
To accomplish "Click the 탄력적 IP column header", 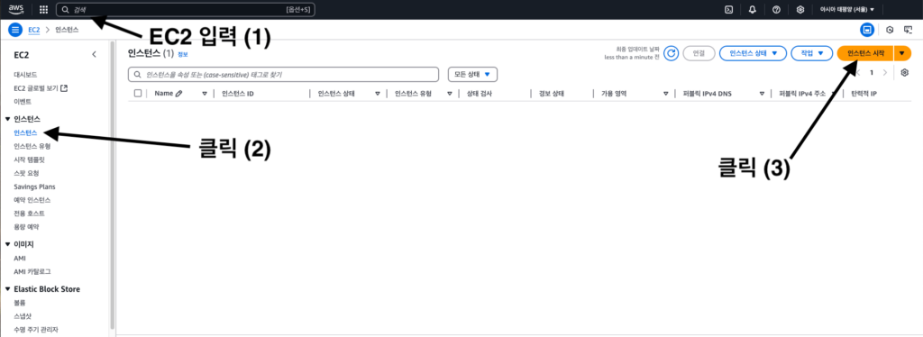I will pos(864,94).
